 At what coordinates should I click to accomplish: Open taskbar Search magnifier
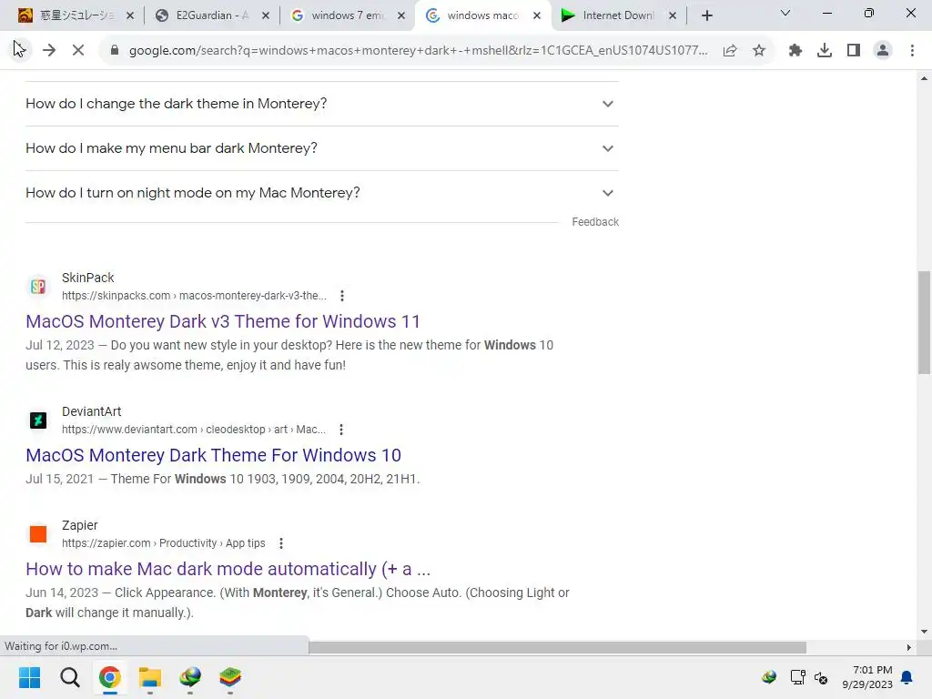pyautogui.click(x=69, y=677)
